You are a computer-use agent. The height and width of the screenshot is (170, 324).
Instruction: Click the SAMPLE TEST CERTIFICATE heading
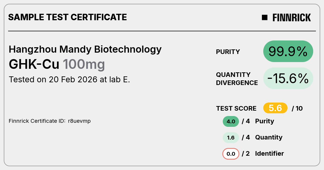tap(67, 17)
